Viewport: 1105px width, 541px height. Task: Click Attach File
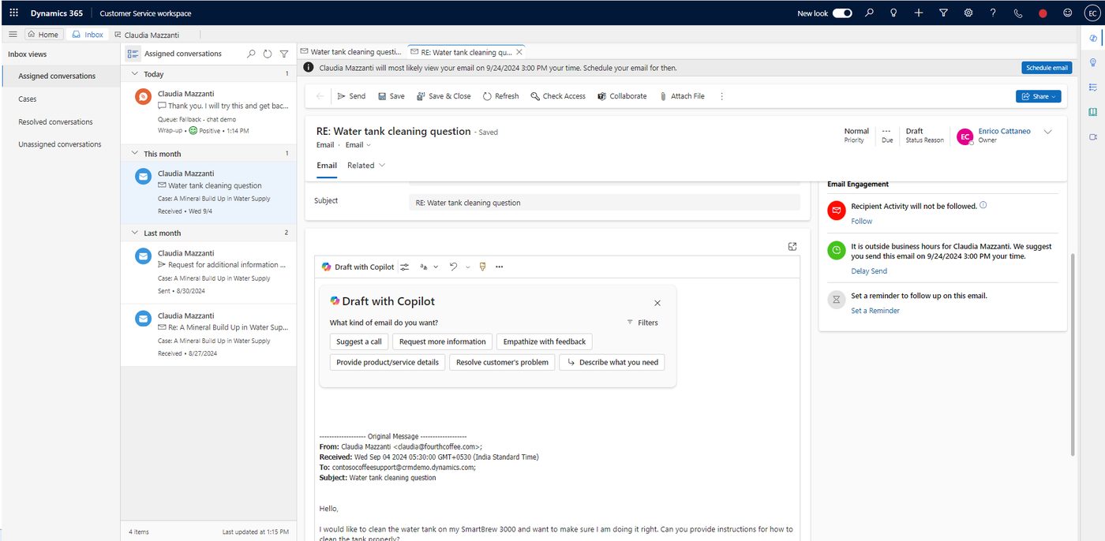682,96
